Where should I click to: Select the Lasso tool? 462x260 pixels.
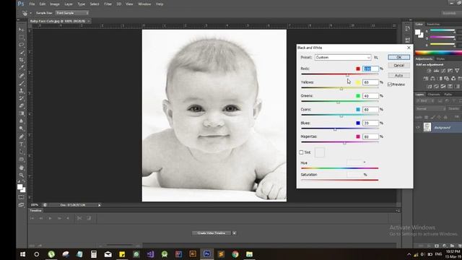pyautogui.click(x=21, y=45)
